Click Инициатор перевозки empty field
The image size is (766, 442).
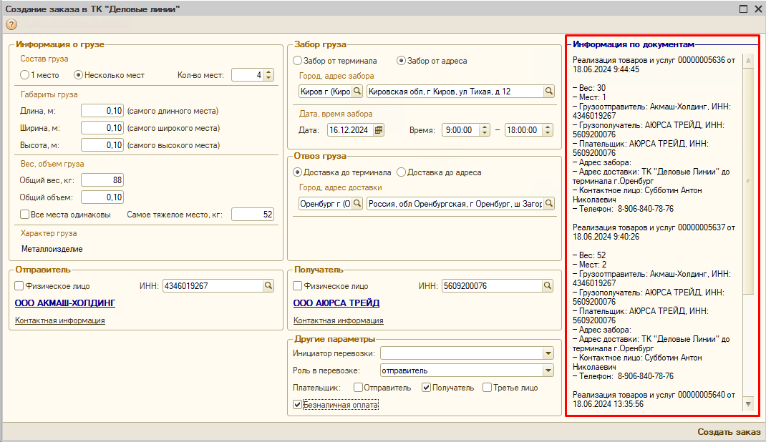coord(462,353)
